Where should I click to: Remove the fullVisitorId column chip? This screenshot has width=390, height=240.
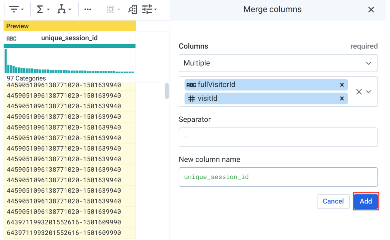[x=342, y=85]
